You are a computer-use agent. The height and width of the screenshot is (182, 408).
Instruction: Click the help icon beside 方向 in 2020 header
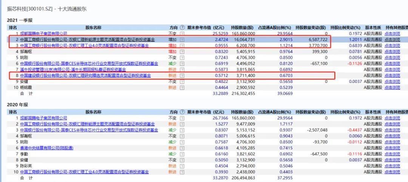(182, 112)
